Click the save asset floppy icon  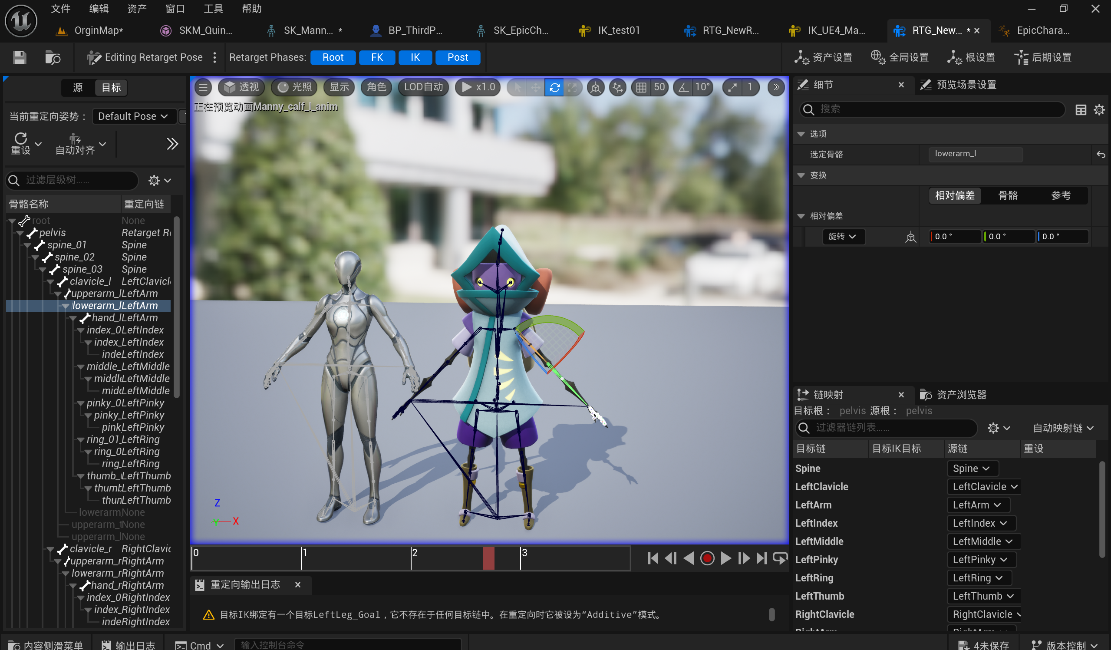coord(20,57)
